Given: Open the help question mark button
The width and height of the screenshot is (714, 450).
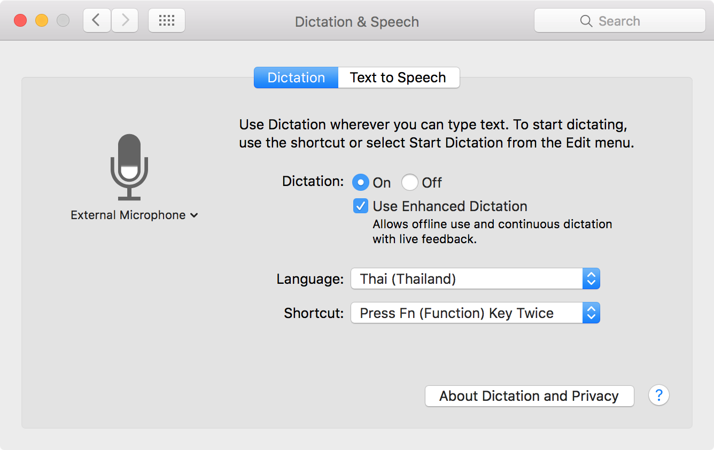Looking at the screenshot, I should coord(658,395).
